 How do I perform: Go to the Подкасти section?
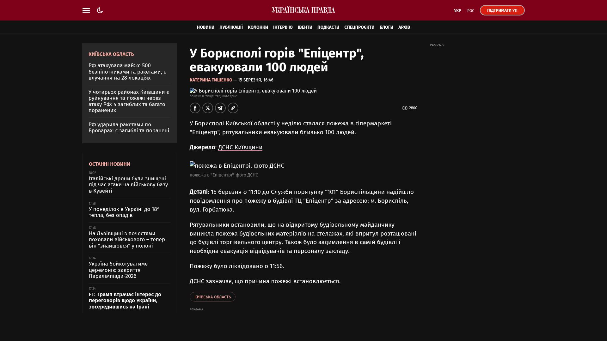pos(328,27)
